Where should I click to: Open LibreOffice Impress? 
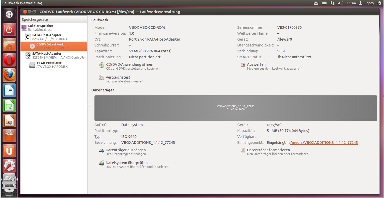tap(9, 121)
